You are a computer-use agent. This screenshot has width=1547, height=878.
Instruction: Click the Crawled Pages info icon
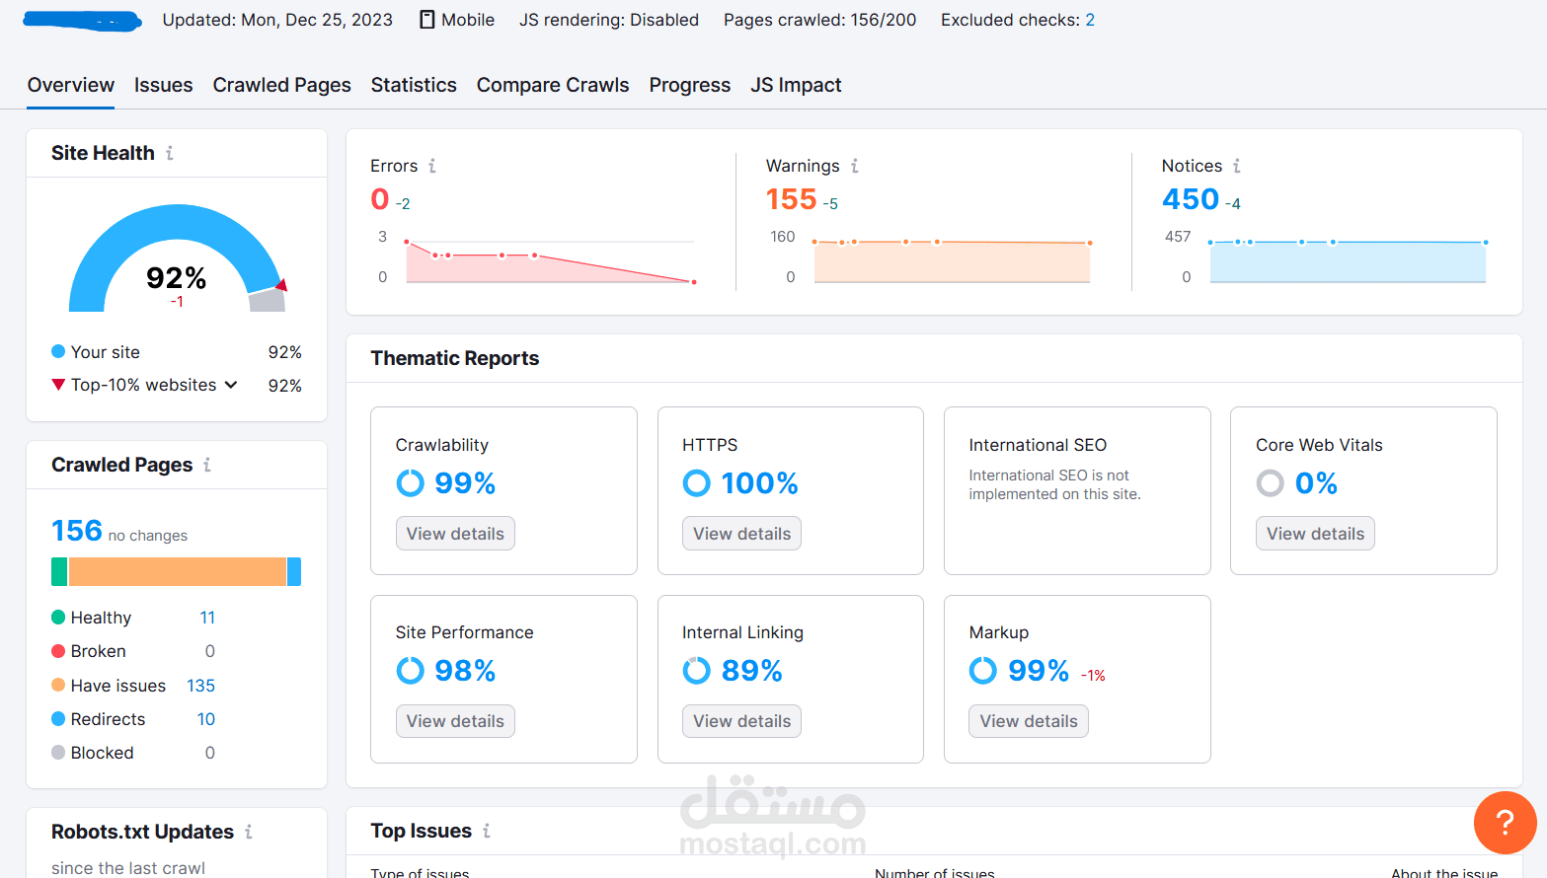point(207,465)
